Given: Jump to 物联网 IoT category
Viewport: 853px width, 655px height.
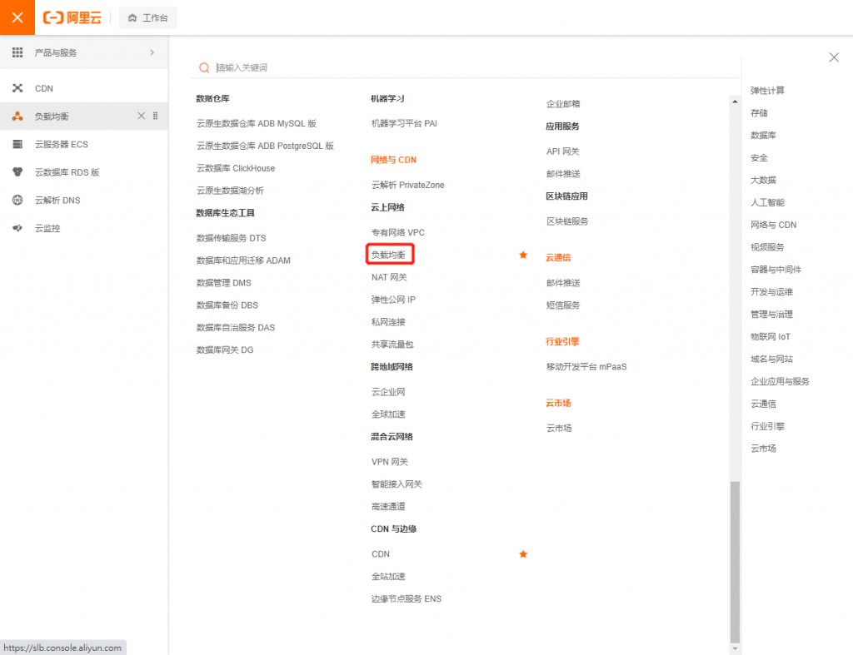Looking at the screenshot, I should tap(771, 336).
